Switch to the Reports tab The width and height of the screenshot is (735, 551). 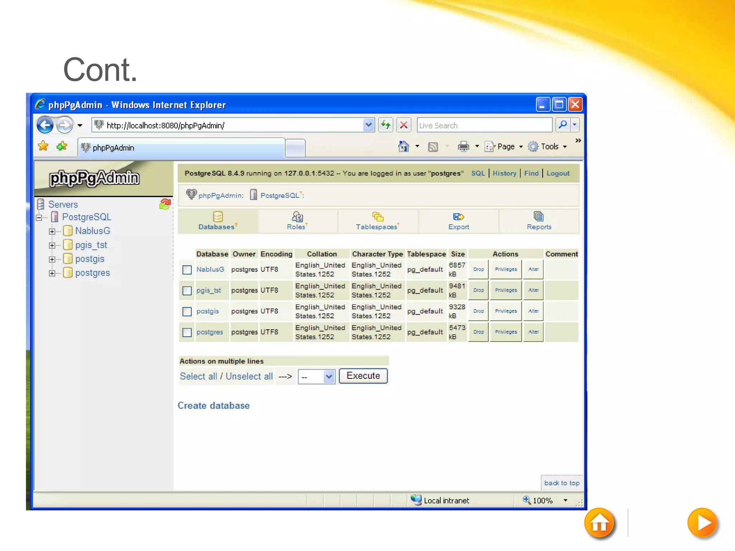(539, 221)
